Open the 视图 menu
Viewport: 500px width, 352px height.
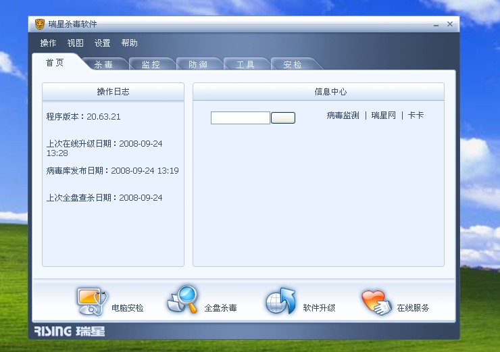click(75, 43)
